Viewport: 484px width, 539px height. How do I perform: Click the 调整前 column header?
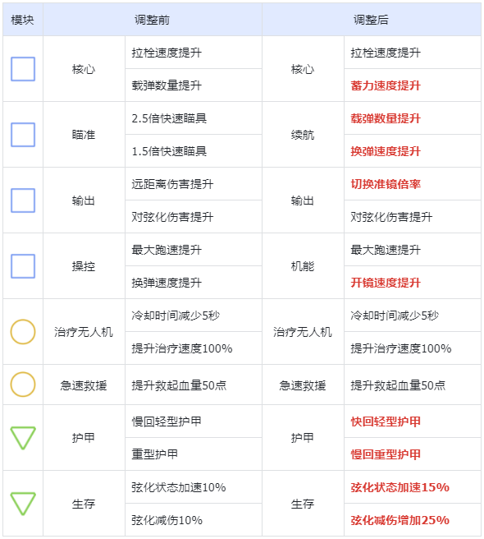click(x=152, y=20)
